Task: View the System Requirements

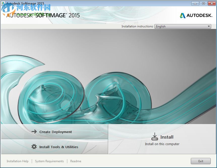Action: click(x=49, y=161)
